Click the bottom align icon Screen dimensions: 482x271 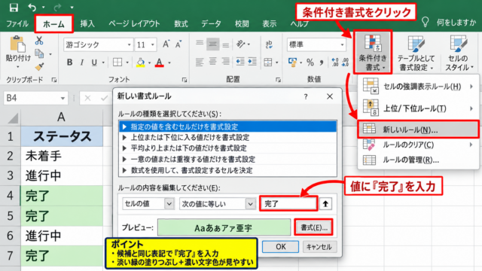tap(226, 45)
